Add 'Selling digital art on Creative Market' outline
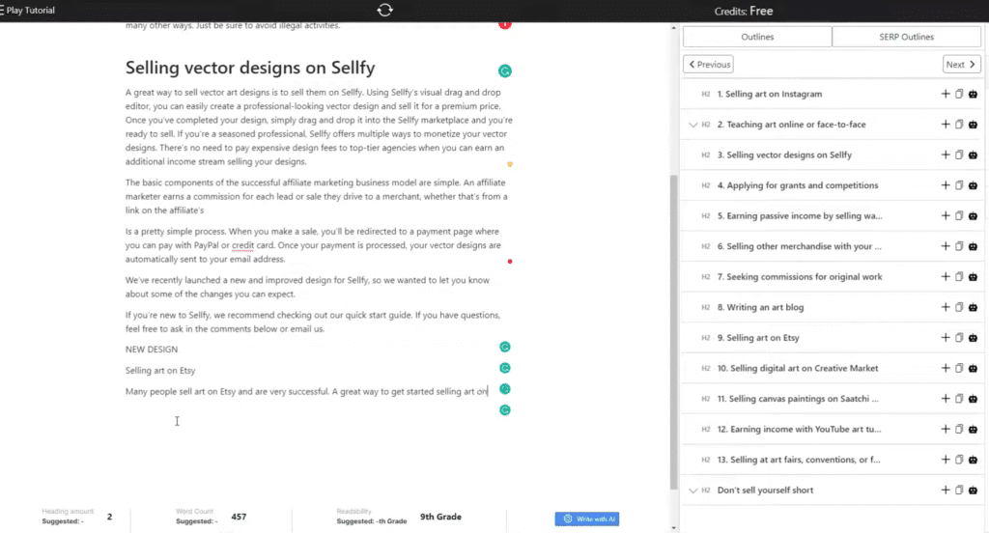989x533 pixels. (x=945, y=369)
